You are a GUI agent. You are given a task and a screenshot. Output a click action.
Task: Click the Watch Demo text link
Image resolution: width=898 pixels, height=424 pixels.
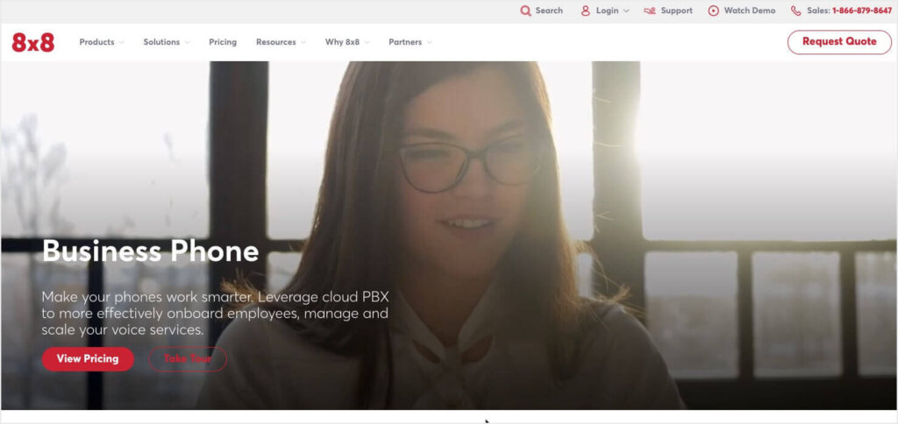tap(749, 11)
